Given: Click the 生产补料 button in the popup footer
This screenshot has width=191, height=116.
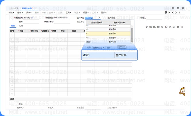Looking at the screenshot, I should click(122, 47).
